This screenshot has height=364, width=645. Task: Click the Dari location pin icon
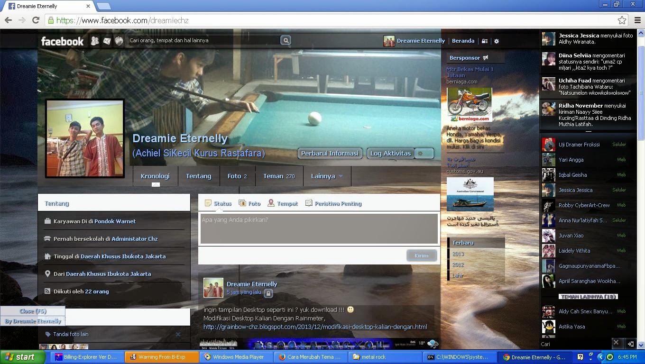point(47,274)
